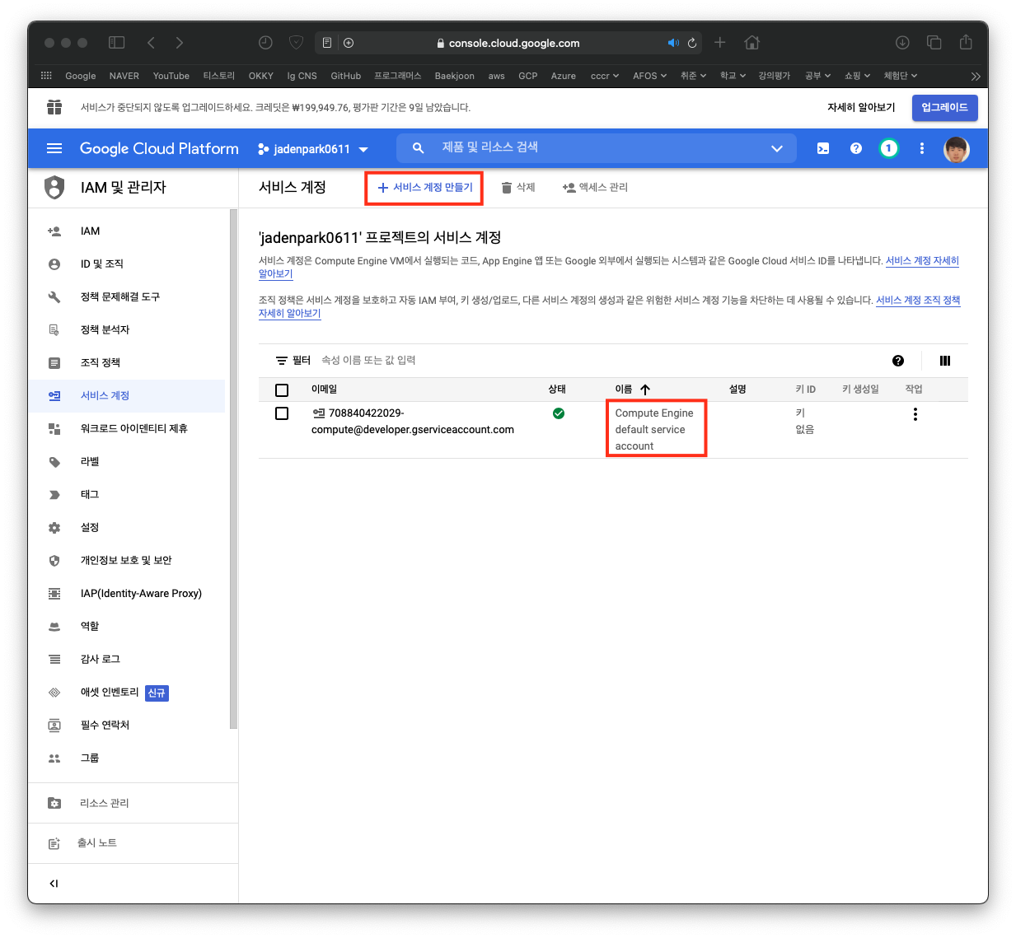Click the service account email text
This screenshot has width=1016, height=938.
[x=412, y=422]
